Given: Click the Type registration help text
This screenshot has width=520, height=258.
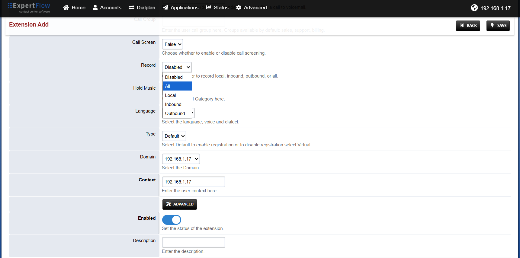Looking at the screenshot, I should point(237,145).
